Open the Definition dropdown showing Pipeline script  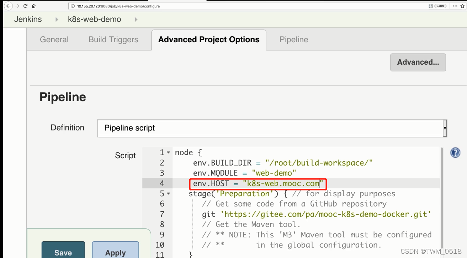pyautogui.click(x=272, y=128)
